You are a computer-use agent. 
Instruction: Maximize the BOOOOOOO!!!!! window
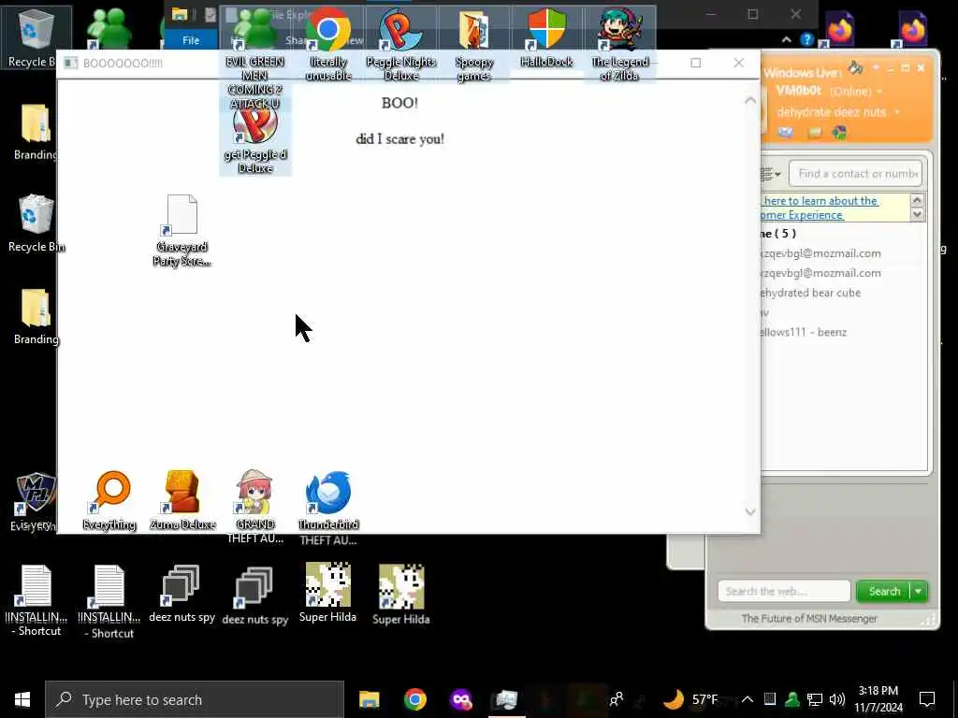tap(695, 63)
